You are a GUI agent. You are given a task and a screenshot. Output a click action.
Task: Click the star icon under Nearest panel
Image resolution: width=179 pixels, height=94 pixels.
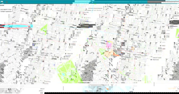[x=15, y=8]
